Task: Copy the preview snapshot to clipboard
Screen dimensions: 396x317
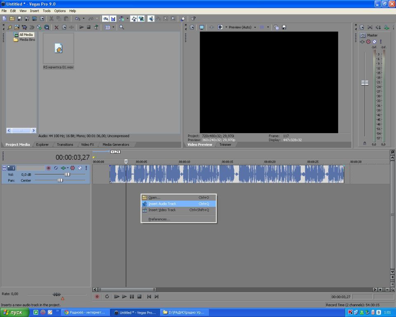Action: click(x=276, y=27)
